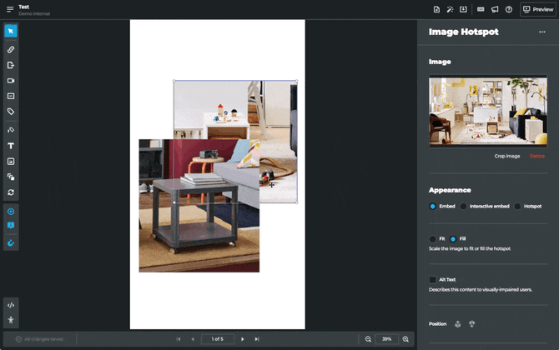The width and height of the screenshot is (559, 350).
Task: Click the link tool in left toolbar
Action: 11,49
